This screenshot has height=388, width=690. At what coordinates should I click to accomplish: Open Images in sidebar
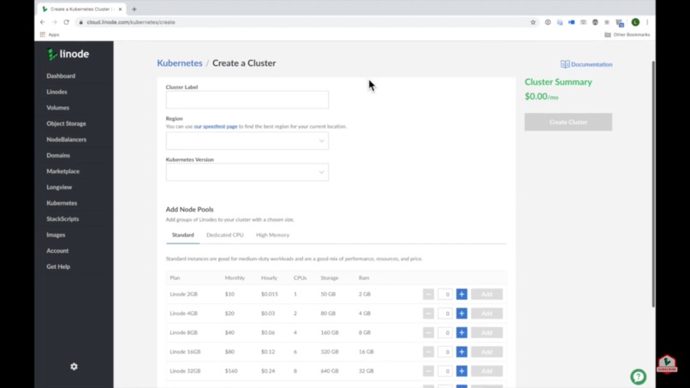(x=56, y=235)
